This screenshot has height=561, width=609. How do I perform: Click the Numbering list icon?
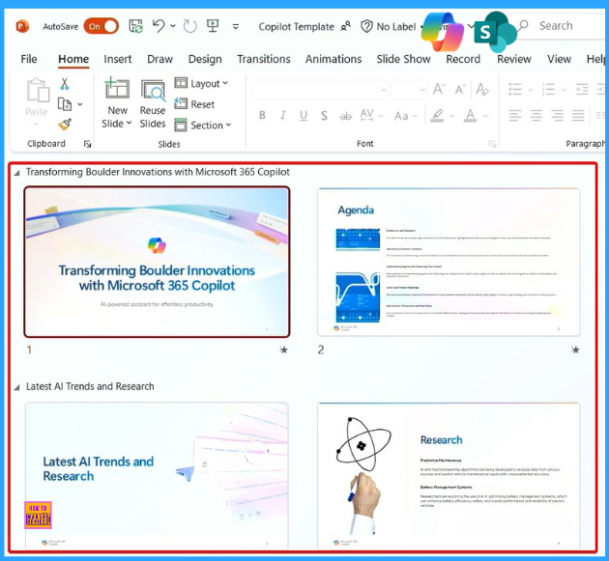pos(548,90)
